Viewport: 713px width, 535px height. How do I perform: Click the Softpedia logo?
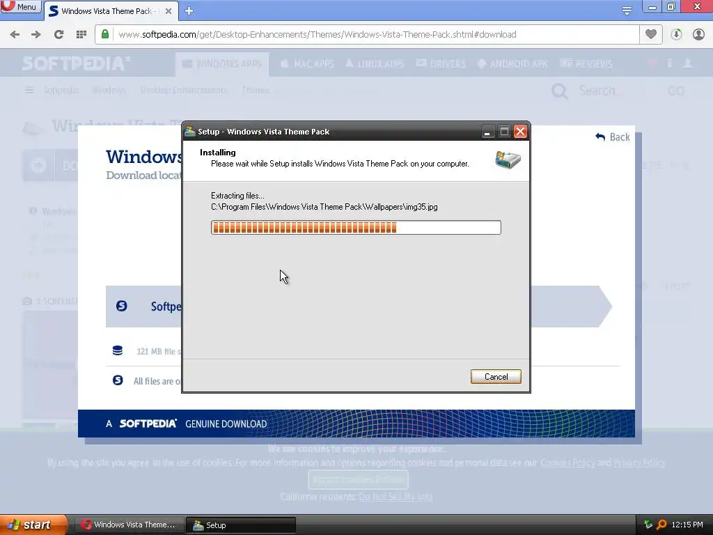tap(75, 63)
